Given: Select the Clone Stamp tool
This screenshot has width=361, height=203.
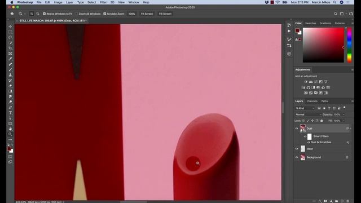Looking at the screenshot, I should coord(10,75).
